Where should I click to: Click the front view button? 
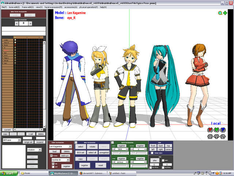(153, 146)
